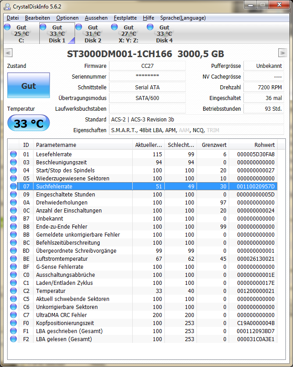The height and width of the screenshot is (367, 293).
Task: Click the Firmware field showing CC27
Action: pos(147,66)
